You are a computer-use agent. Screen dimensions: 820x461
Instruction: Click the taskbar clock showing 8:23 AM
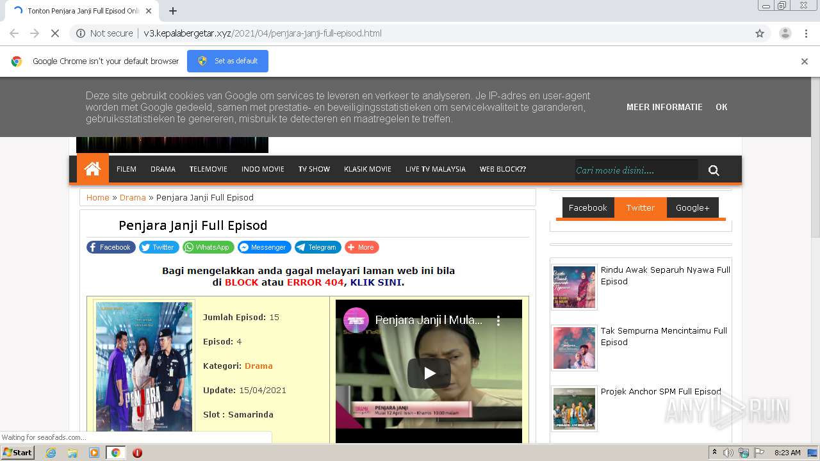[x=787, y=453]
